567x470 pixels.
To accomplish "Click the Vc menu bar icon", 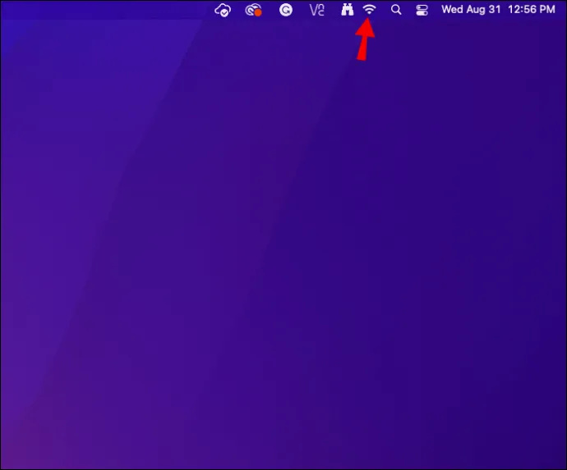I will point(316,10).
